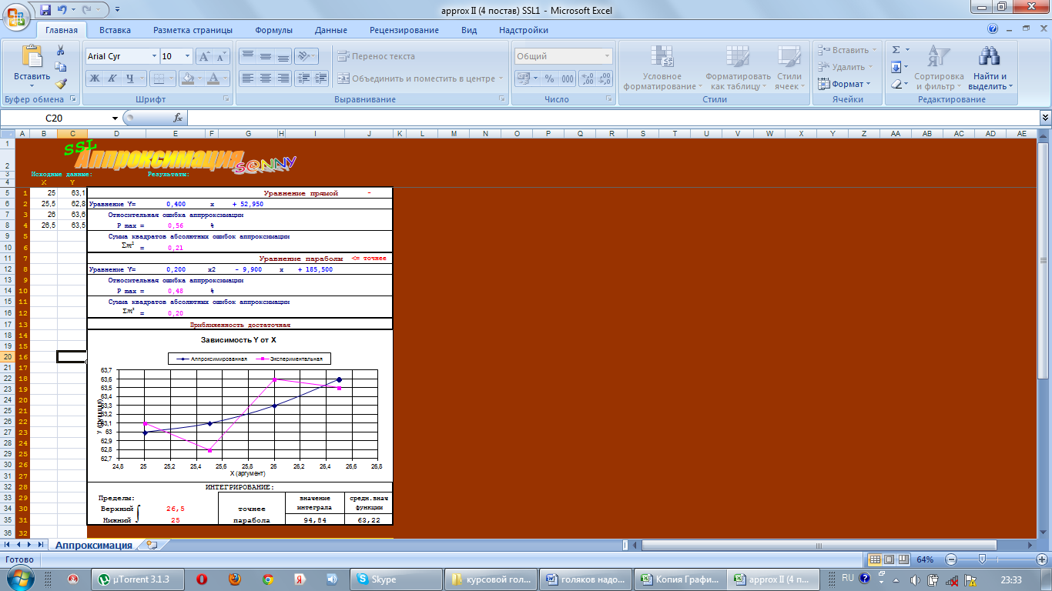Viewport: 1052px width, 591px height.
Task: Save the workbook from quick access toolbar
Action: point(45,10)
